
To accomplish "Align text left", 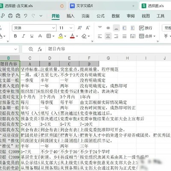I will pos(100,36).
